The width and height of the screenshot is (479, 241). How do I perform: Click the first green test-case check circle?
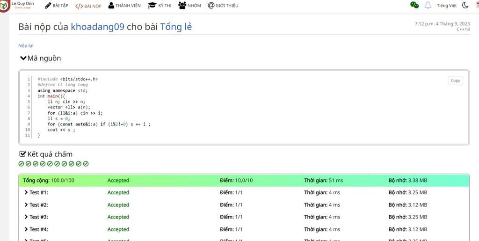(x=21, y=164)
